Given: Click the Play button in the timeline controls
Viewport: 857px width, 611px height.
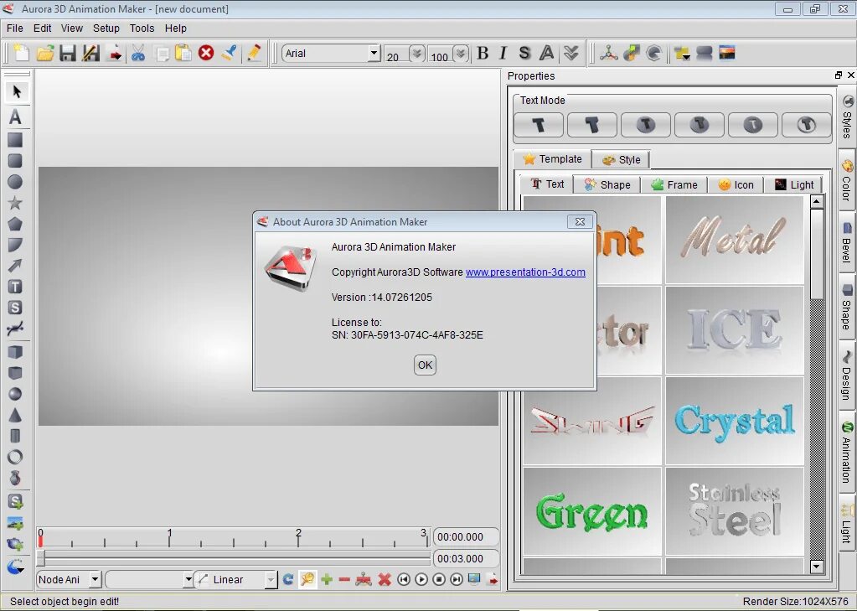Looking at the screenshot, I should point(421,579).
